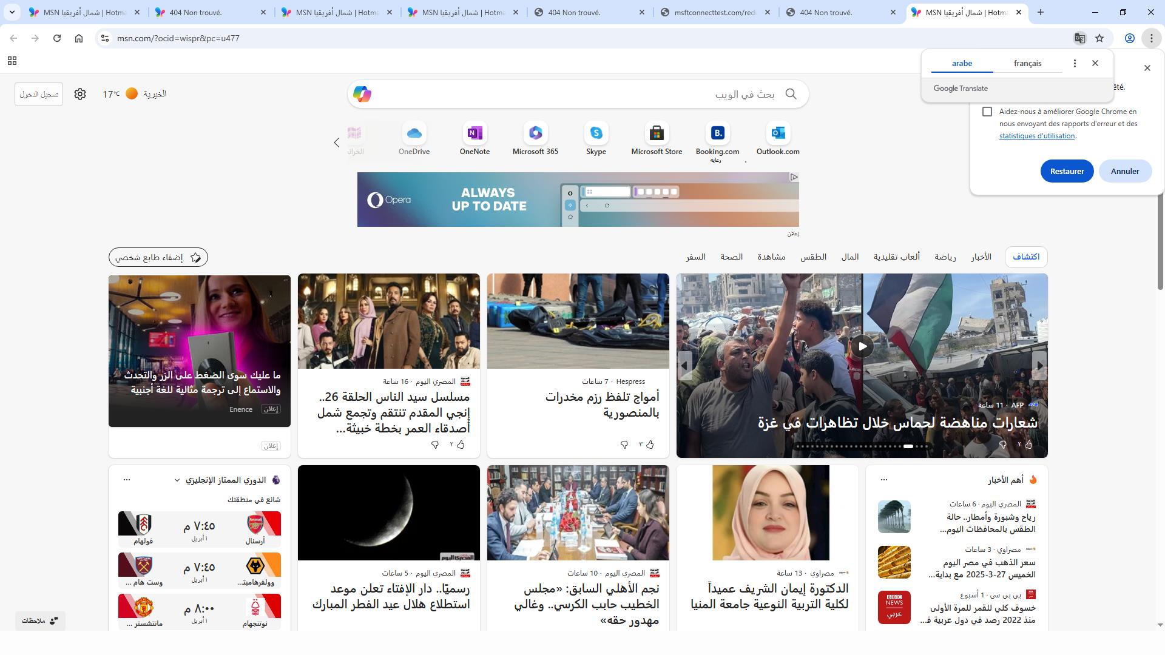Open the Microsoft Store shortcut
The height and width of the screenshot is (655, 1165).
[x=656, y=133]
